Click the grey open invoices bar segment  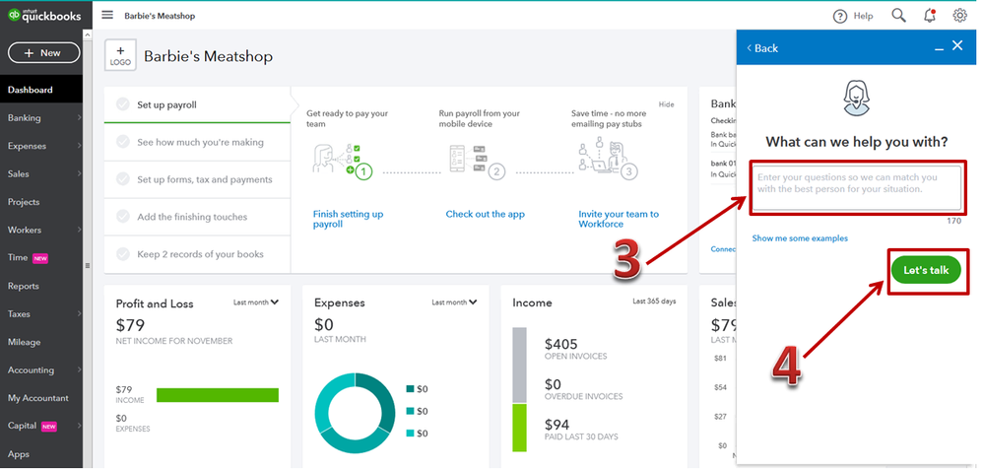point(520,365)
